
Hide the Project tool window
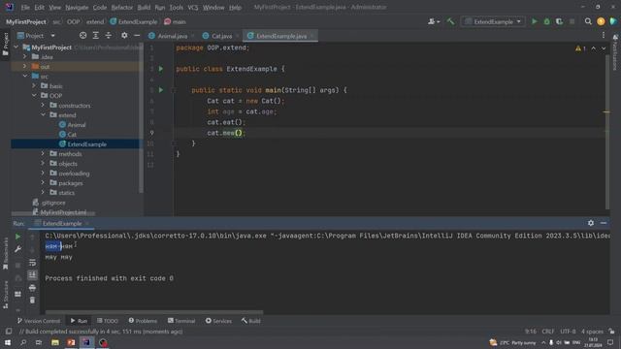(137, 36)
